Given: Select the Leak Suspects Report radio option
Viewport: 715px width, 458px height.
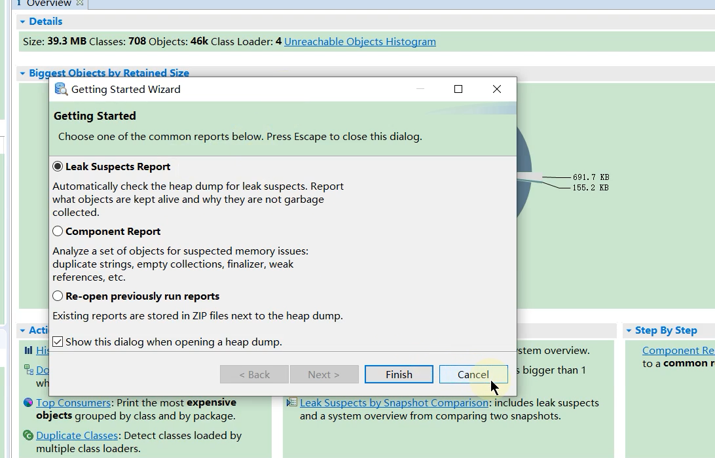Looking at the screenshot, I should 58,166.
